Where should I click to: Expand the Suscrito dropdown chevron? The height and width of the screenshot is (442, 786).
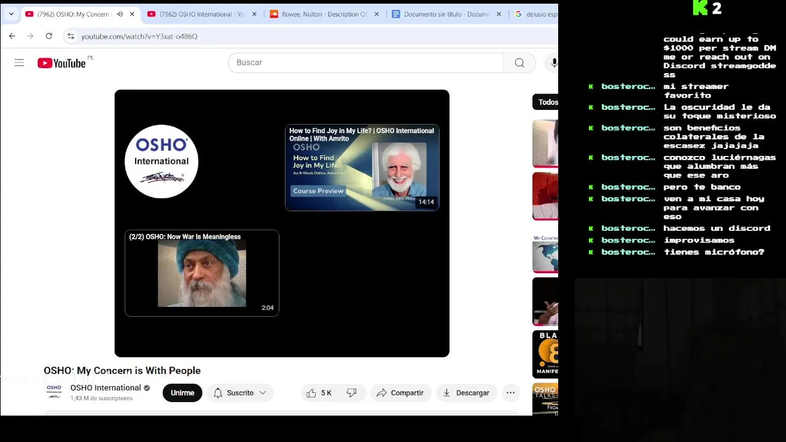tap(263, 393)
